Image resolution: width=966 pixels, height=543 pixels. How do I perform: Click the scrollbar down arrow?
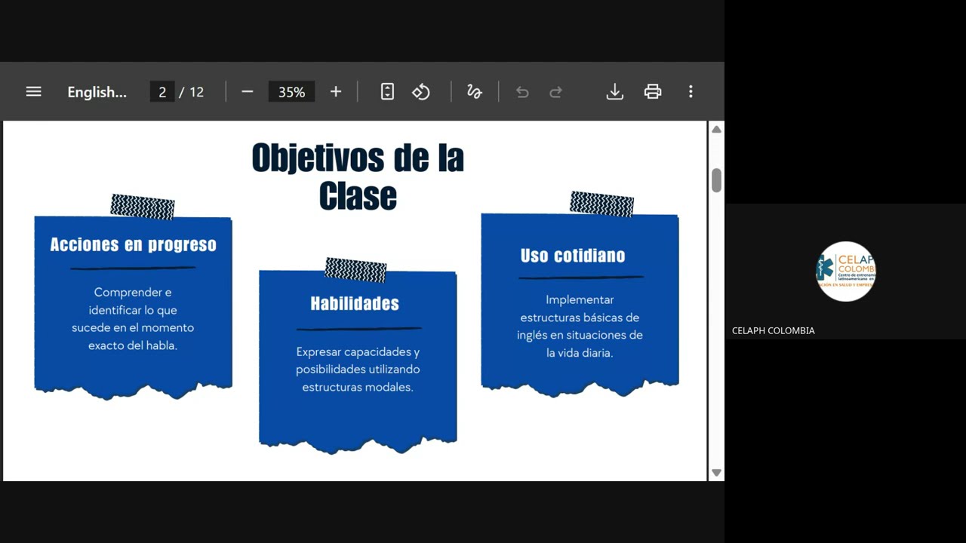(x=716, y=473)
